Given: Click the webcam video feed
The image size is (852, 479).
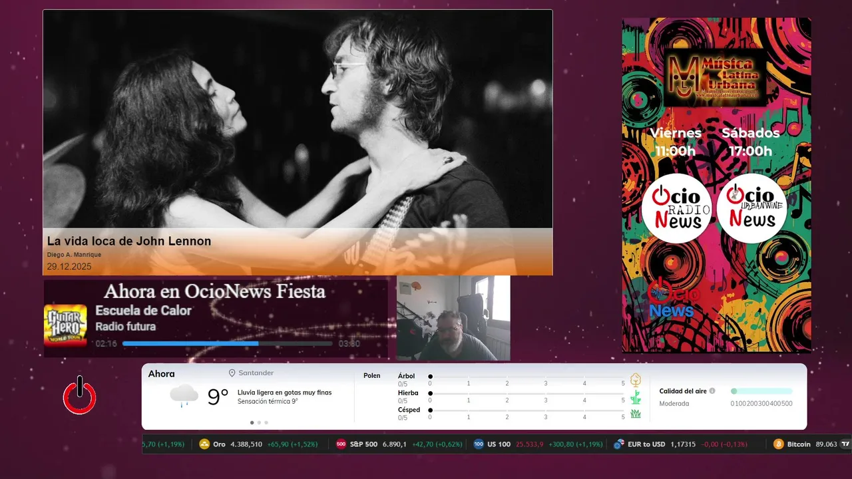Looking at the screenshot, I should click(x=453, y=318).
